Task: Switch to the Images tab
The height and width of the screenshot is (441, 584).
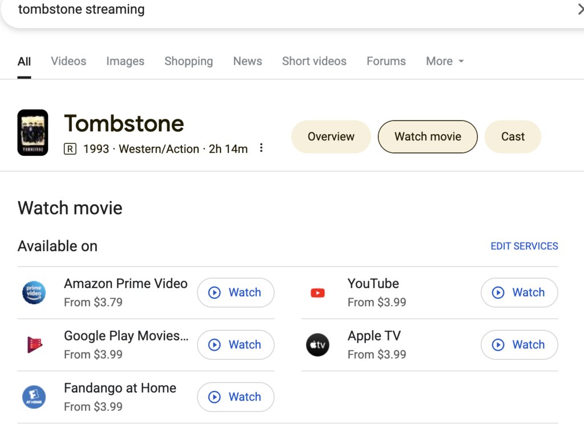Action: (125, 61)
